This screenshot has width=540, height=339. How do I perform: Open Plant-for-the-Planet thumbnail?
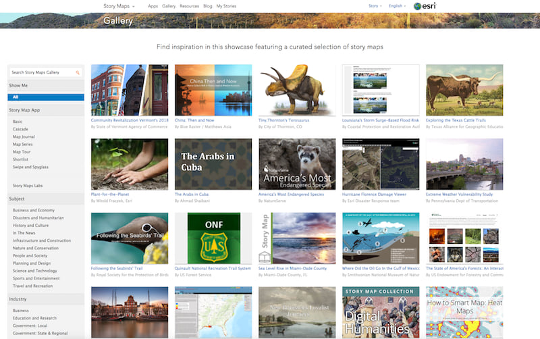(130, 164)
